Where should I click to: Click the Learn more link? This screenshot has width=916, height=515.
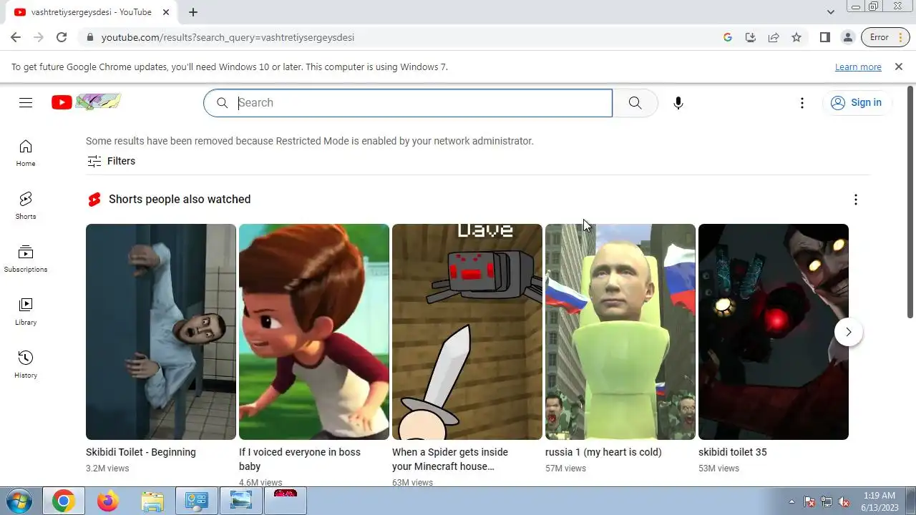858,67
